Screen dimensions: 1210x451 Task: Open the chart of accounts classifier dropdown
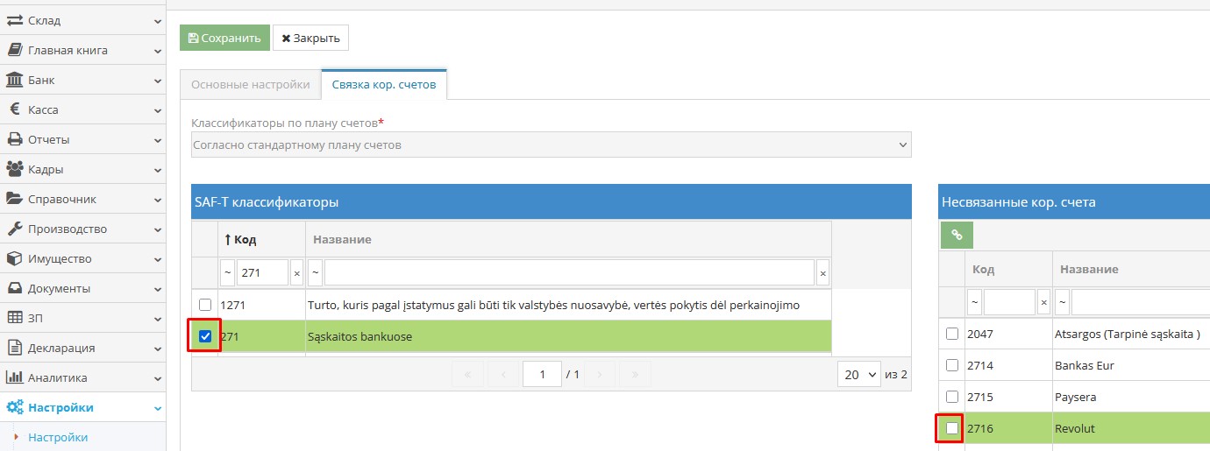[x=551, y=144]
